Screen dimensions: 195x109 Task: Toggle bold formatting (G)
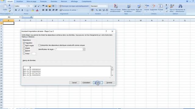tap(16, 10)
